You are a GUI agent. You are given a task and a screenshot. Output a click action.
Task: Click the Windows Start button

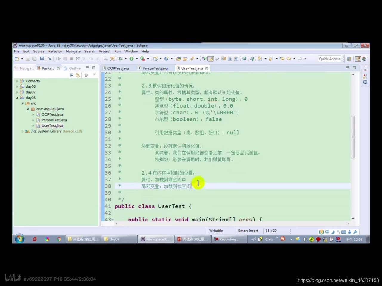(19, 239)
